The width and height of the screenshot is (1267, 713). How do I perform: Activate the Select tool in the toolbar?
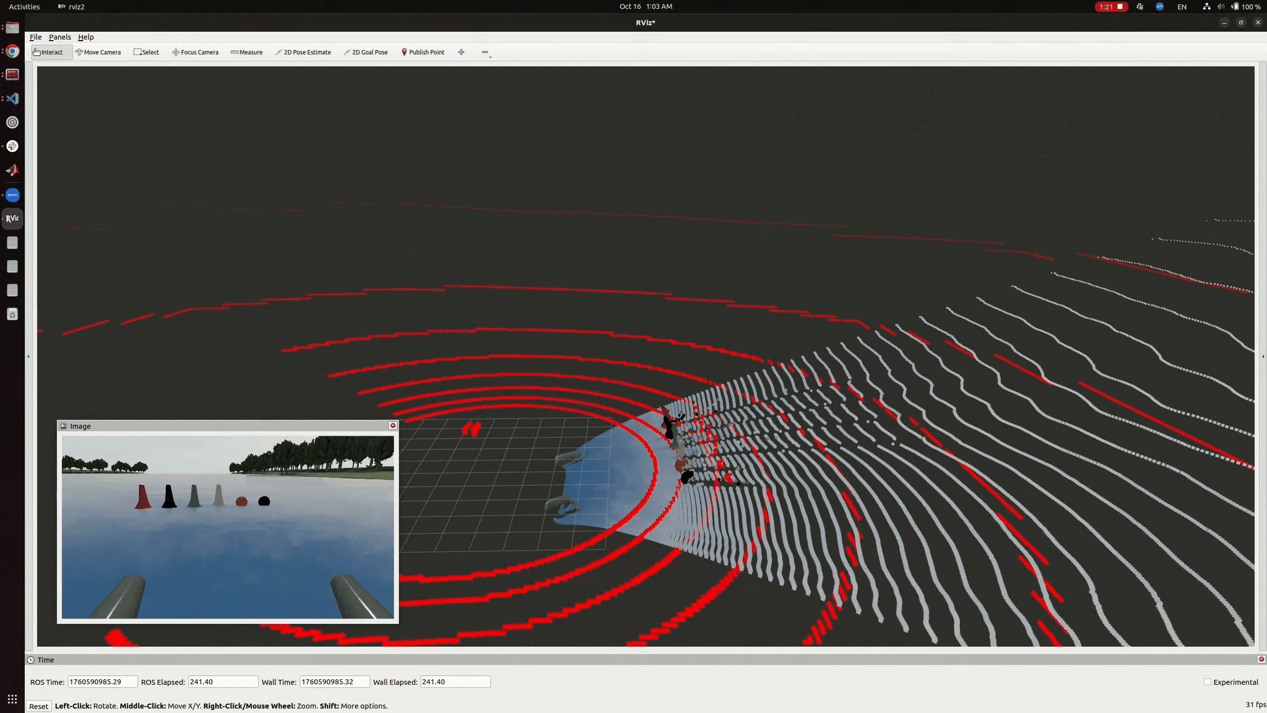click(x=146, y=52)
